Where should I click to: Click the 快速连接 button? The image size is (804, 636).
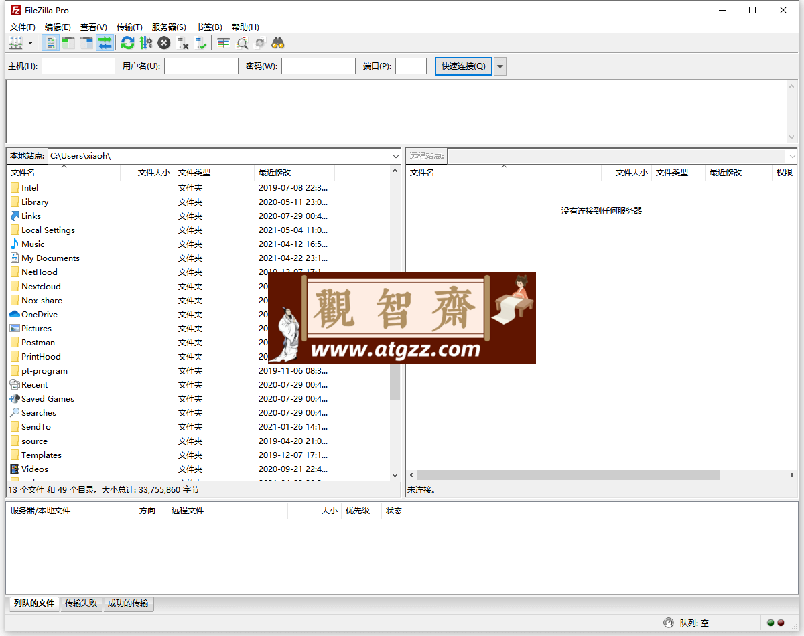(x=464, y=66)
